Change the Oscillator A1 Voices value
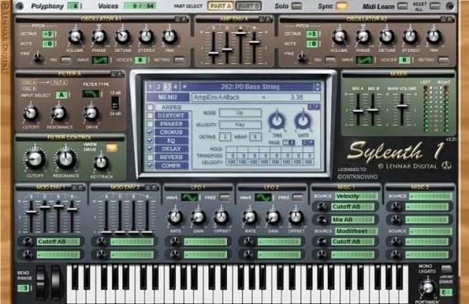The width and height of the screenshot is (469, 304). (x=141, y=60)
